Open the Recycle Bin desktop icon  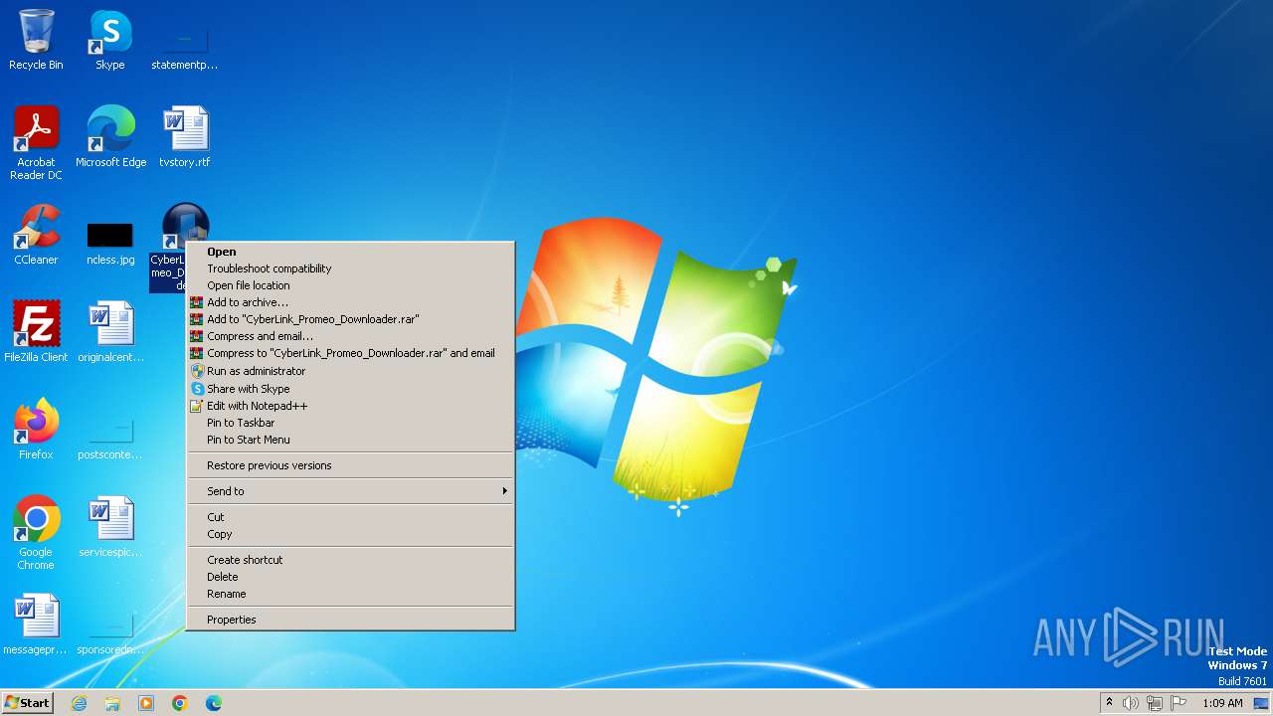tap(36, 40)
